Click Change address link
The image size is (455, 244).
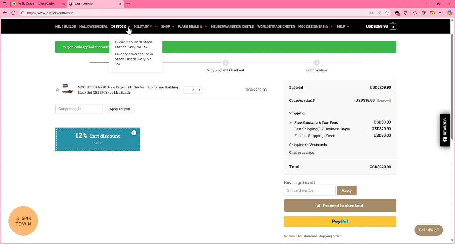tap(302, 153)
